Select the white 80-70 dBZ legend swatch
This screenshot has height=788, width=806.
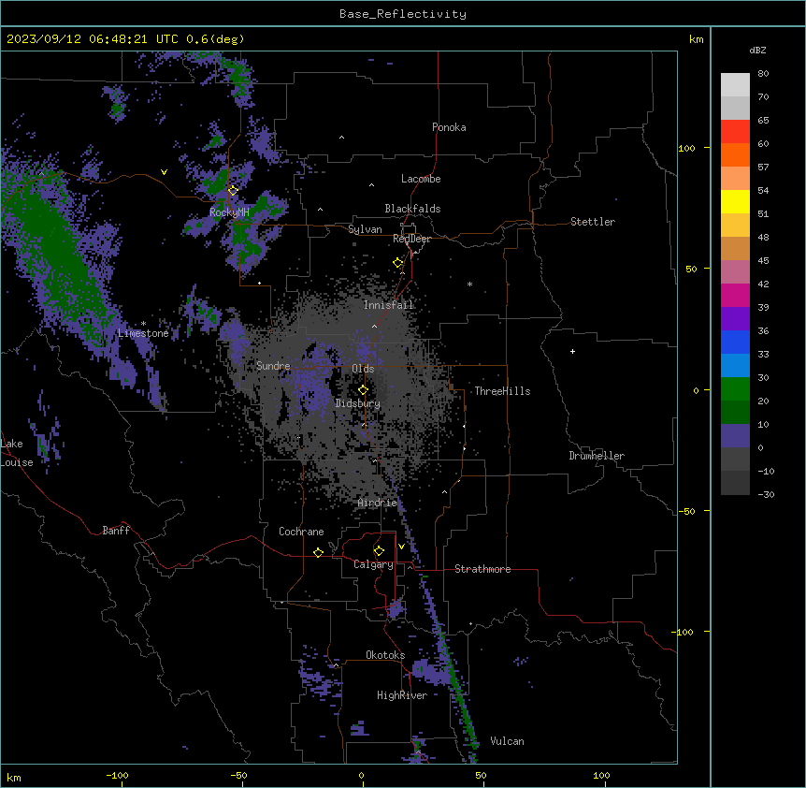(x=735, y=85)
